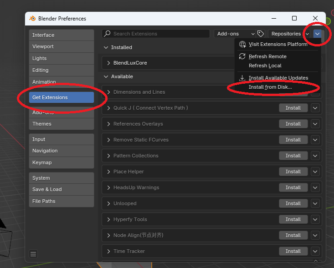Screen dimensions: 334x268
Task: Select Install from Disk menu entry
Action: 270,87
